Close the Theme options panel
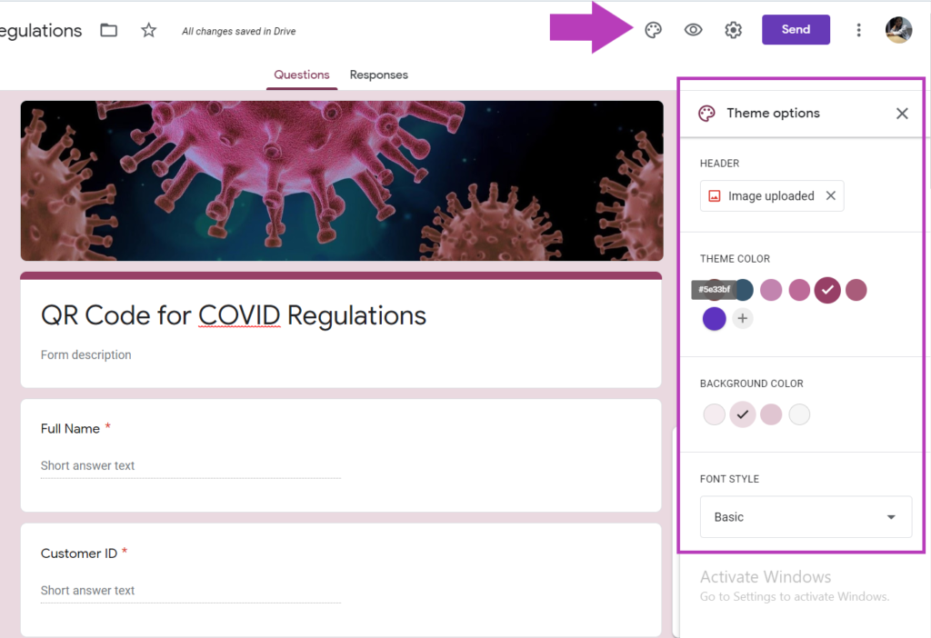This screenshot has height=638, width=931. point(902,114)
